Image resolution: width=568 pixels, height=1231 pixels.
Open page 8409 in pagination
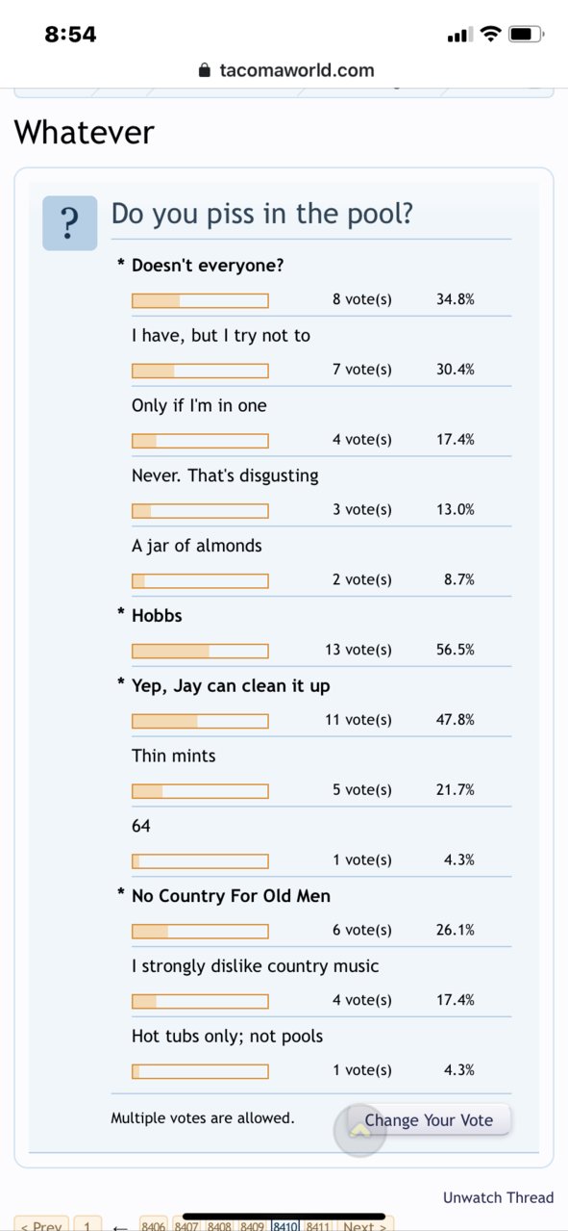253,1225
